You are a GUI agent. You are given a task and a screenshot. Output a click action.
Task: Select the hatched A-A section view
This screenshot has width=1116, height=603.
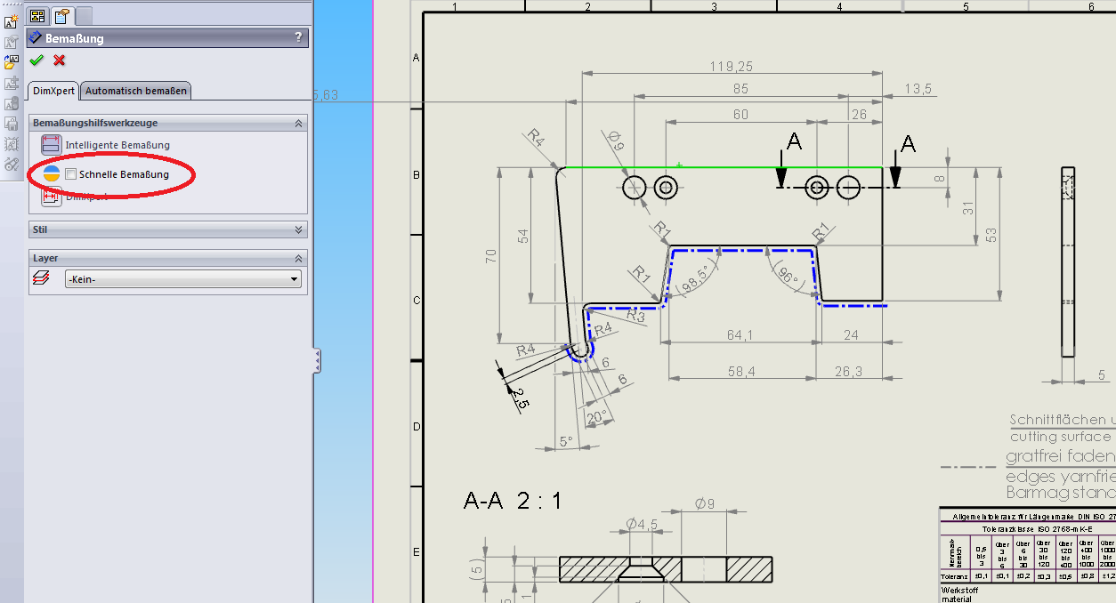pos(666,568)
